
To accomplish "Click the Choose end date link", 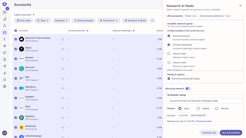I will pos(204,121).
